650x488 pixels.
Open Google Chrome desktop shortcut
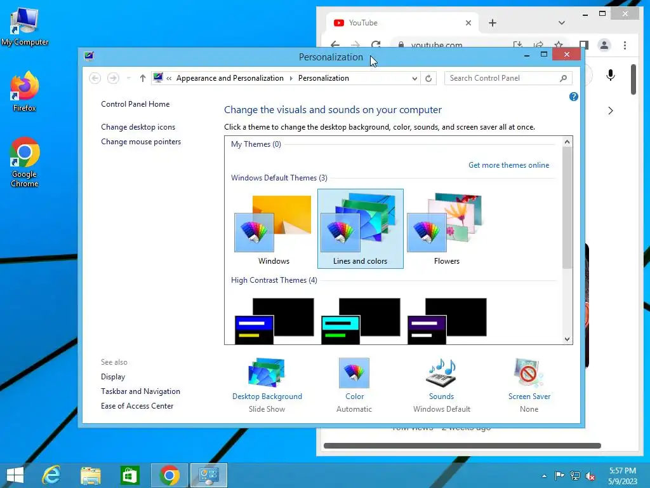(x=25, y=162)
